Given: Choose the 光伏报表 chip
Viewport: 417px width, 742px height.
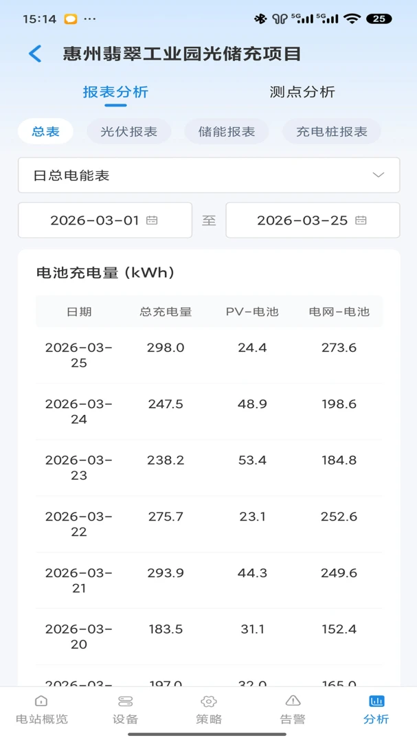Looking at the screenshot, I should pos(128,131).
